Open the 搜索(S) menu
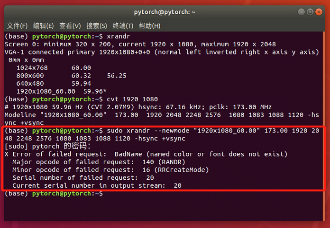 point(97,26)
